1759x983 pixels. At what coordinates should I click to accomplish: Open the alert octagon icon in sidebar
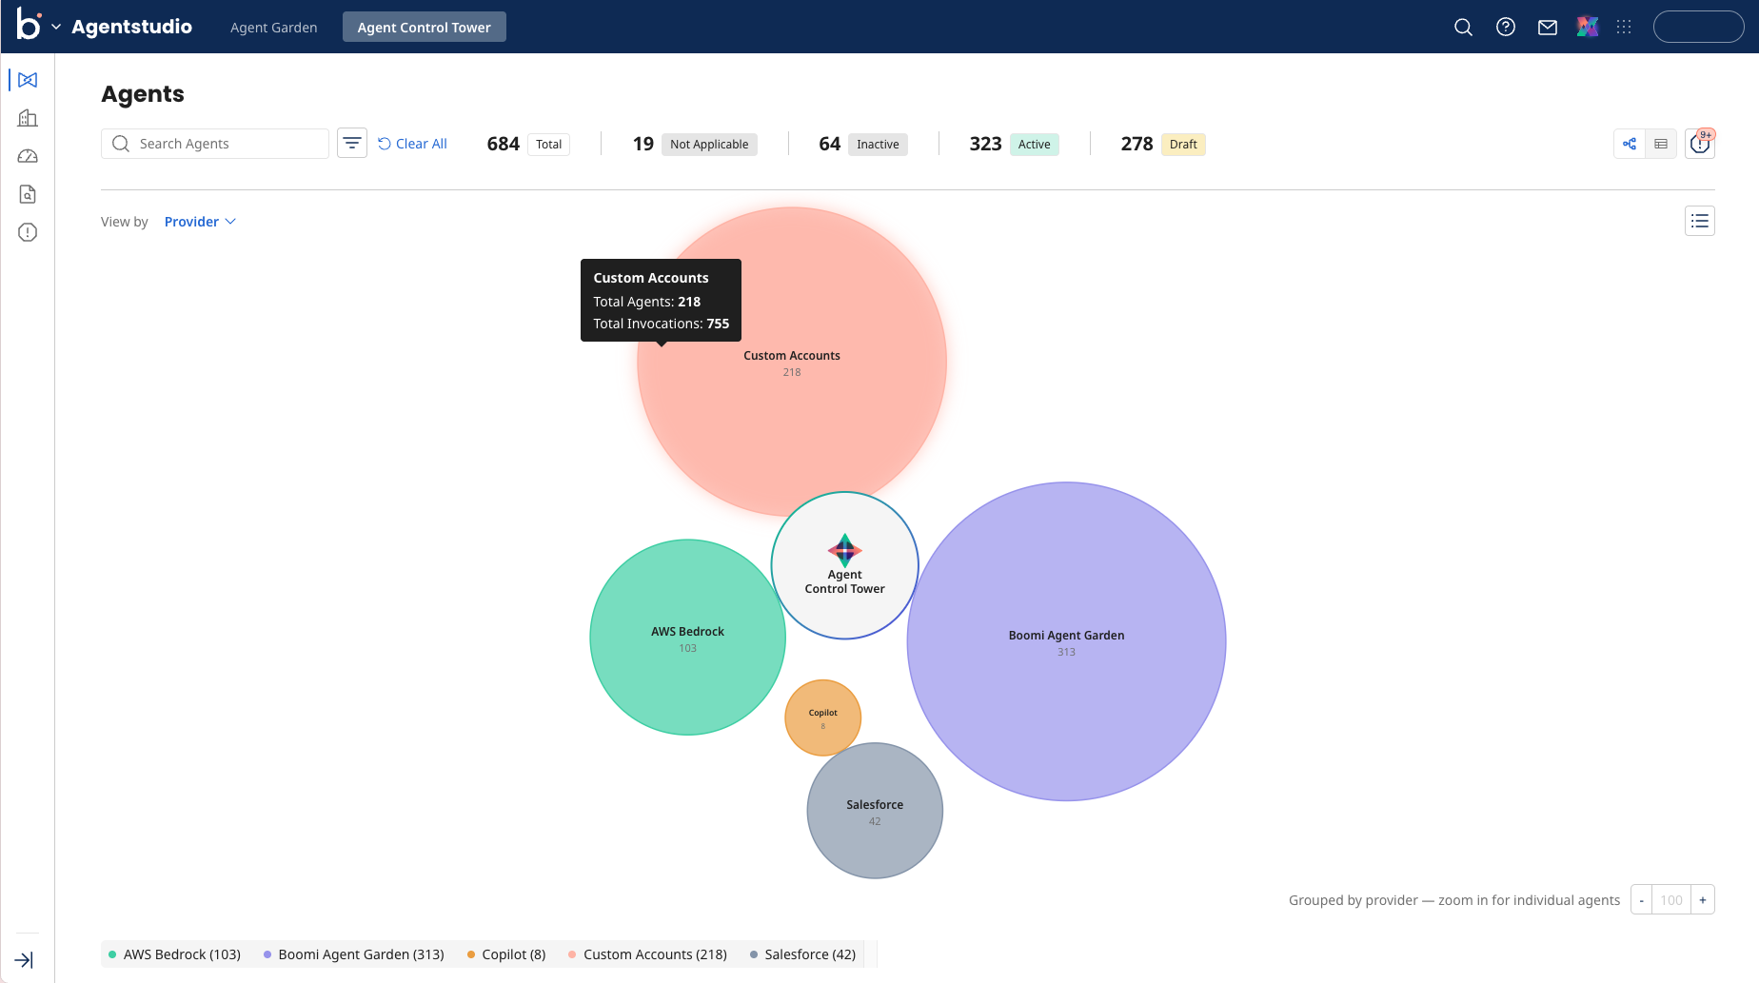point(28,232)
